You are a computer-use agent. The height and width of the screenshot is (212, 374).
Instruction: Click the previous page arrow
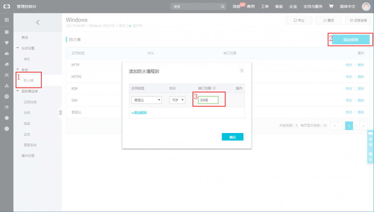point(342,126)
